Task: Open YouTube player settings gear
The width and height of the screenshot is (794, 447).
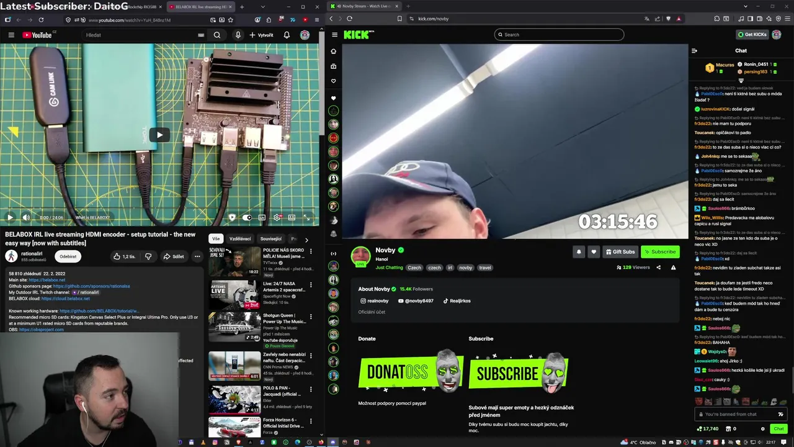Action: 277,217
